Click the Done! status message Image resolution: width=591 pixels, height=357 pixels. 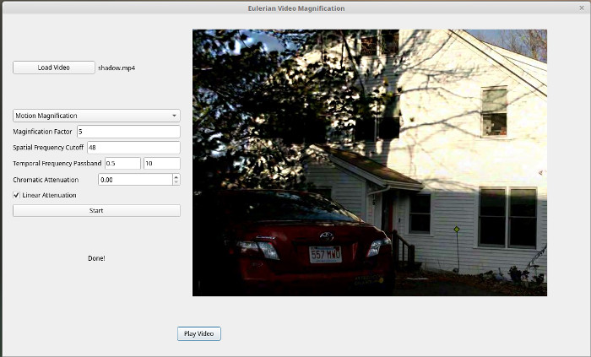pyautogui.click(x=96, y=257)
